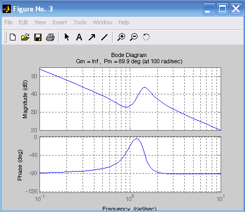The width and height of the screenshot is (245, 212).
Task: Open the Tools menu
Action: tap(80, 22)
